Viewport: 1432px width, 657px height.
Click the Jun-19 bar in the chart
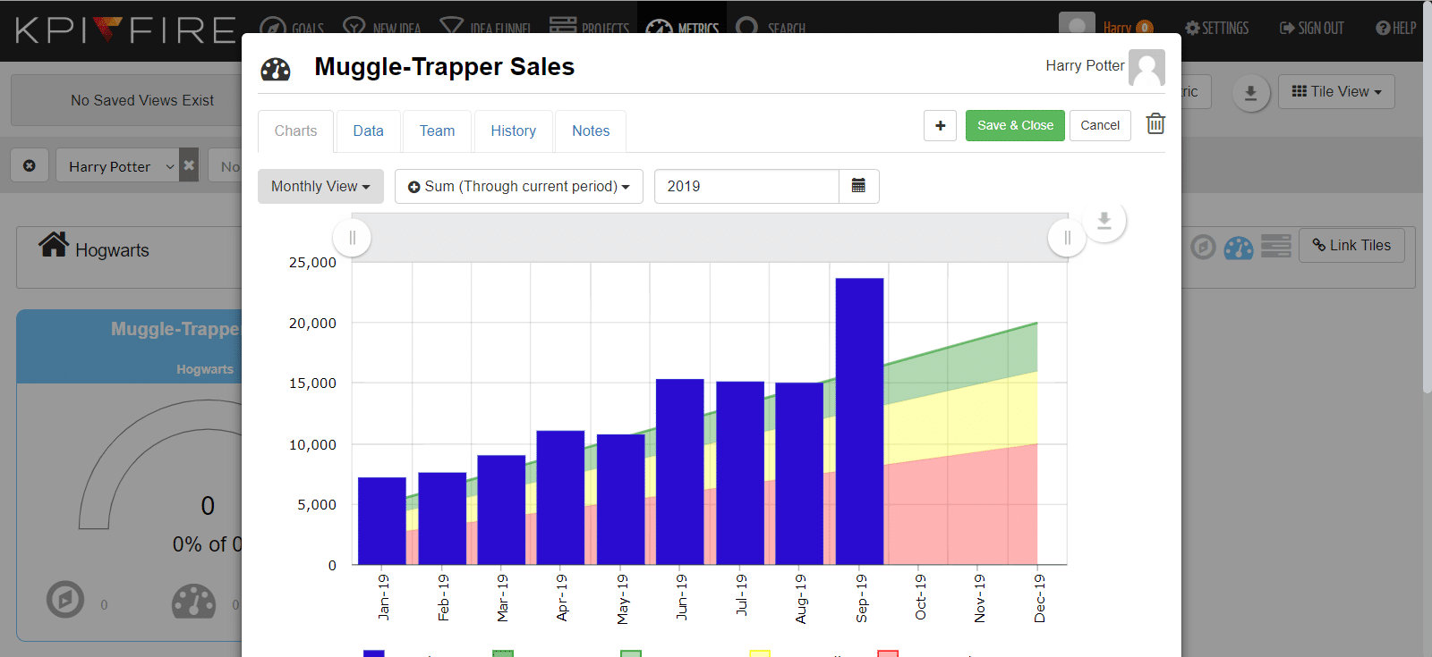point(680,472)
